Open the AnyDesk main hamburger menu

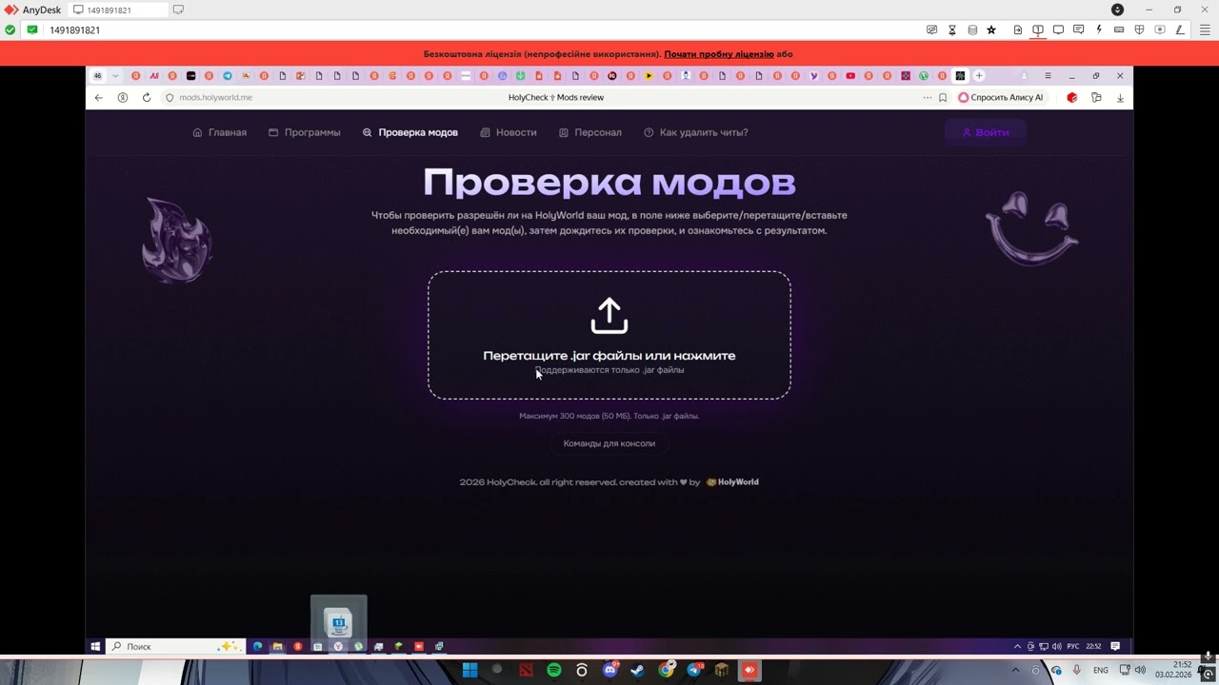tap(1205, 29)
